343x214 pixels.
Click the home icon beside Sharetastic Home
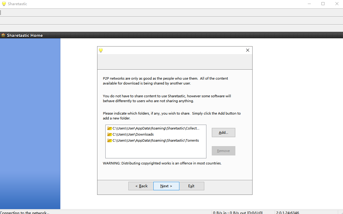[x=3, y=35]
